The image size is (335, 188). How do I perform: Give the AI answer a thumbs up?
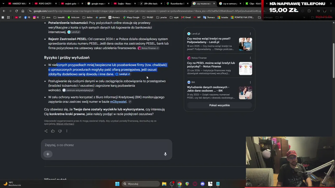[x=53, y=131]
